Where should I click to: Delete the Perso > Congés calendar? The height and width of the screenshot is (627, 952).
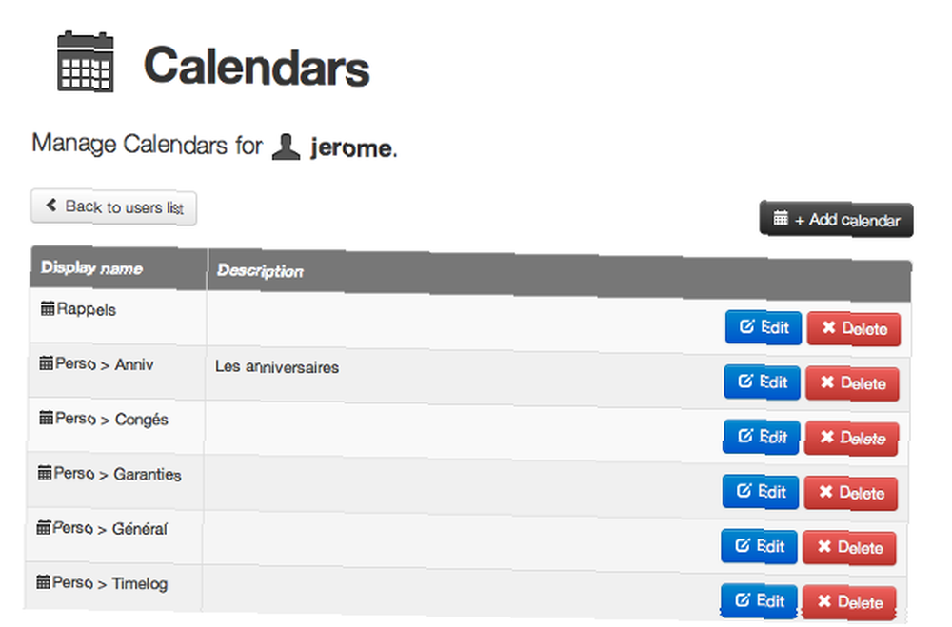851,439
